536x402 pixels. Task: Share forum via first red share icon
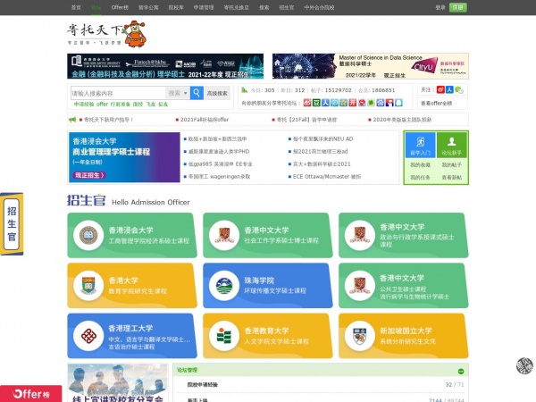tap(307, 103)
